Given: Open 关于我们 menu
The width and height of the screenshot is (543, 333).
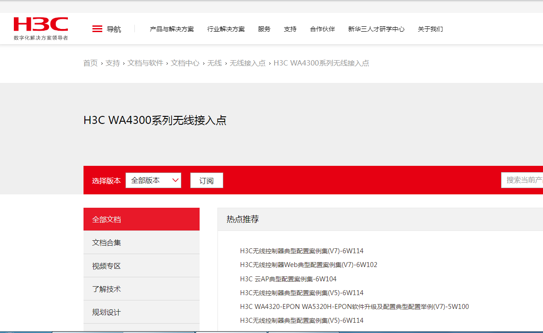Looking at the screenshot, I should point(430,29).
